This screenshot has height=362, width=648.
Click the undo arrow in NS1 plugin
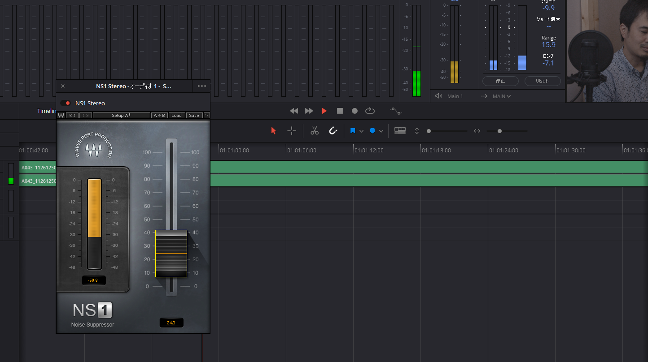72,116
